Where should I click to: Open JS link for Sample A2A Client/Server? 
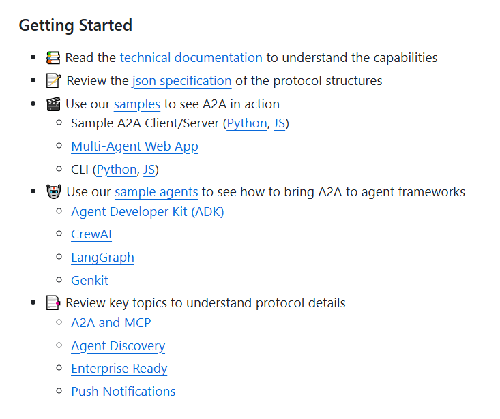(279, 123)
